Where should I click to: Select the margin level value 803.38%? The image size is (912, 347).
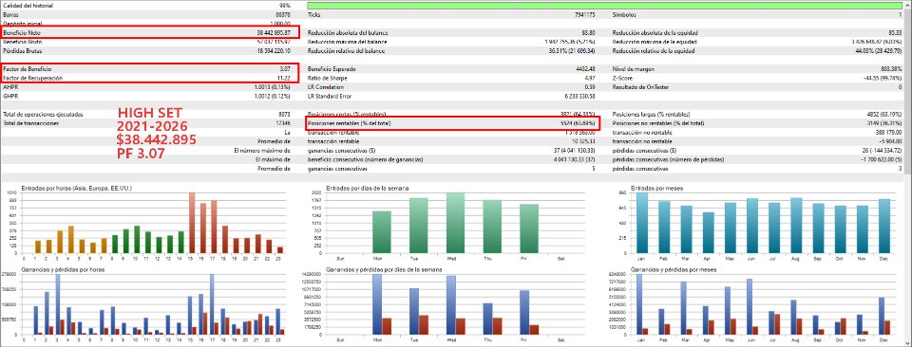(x=893, y=69)
